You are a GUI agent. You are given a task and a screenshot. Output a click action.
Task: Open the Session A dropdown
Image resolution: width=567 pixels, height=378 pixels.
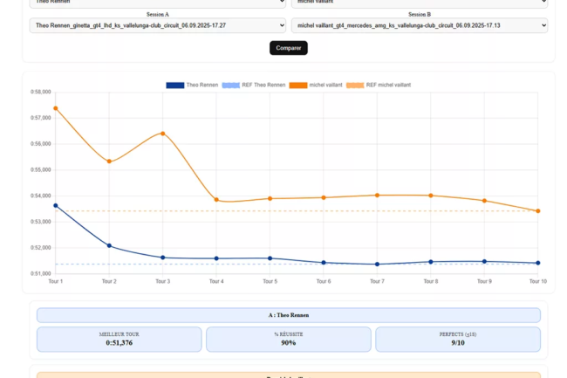coord(157,25)
